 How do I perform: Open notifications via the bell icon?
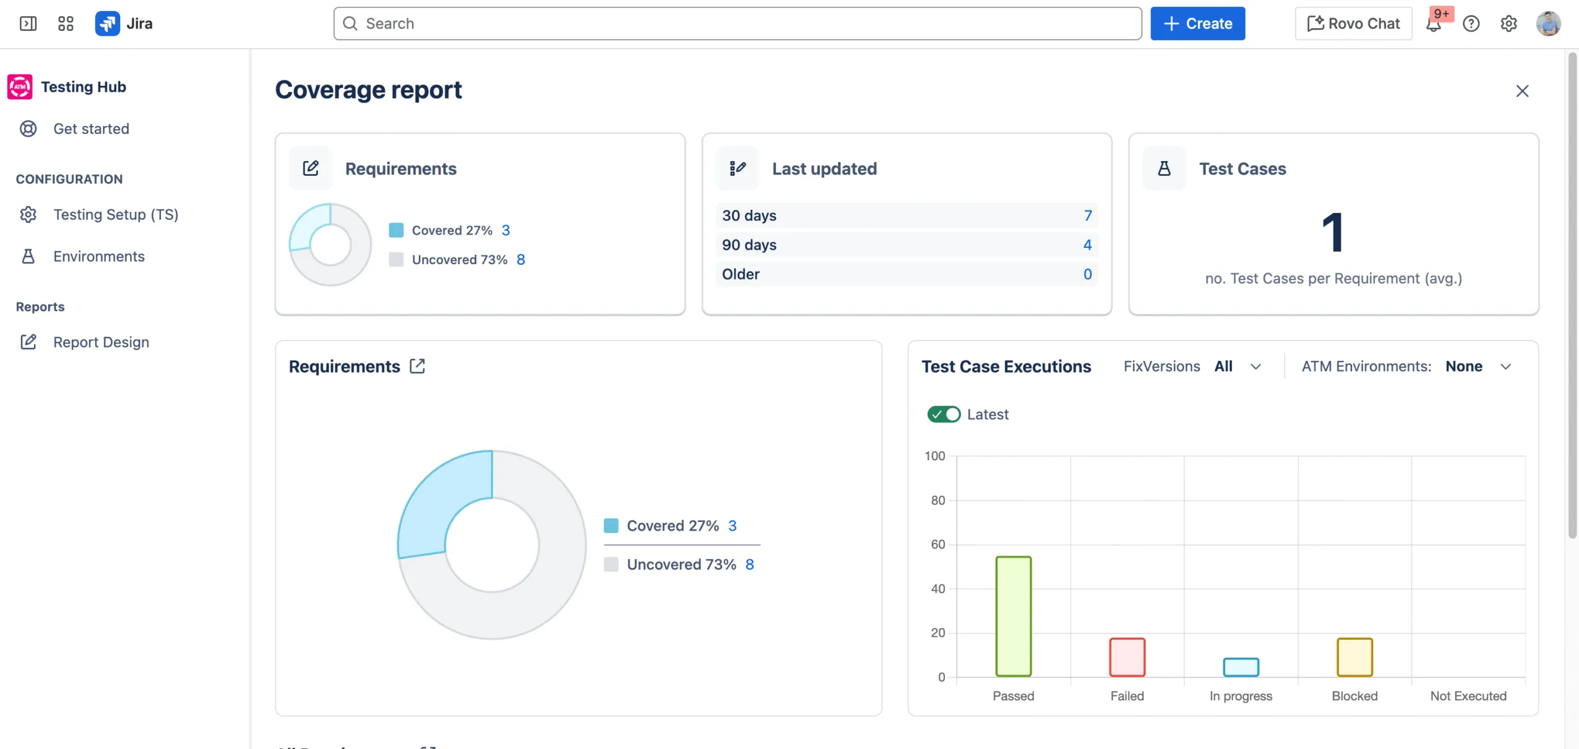(1434, 25)
